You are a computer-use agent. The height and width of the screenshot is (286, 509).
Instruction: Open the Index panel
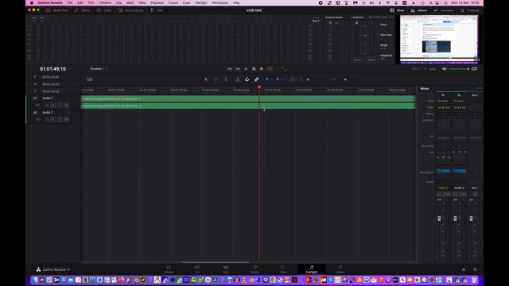click(104, 10)
